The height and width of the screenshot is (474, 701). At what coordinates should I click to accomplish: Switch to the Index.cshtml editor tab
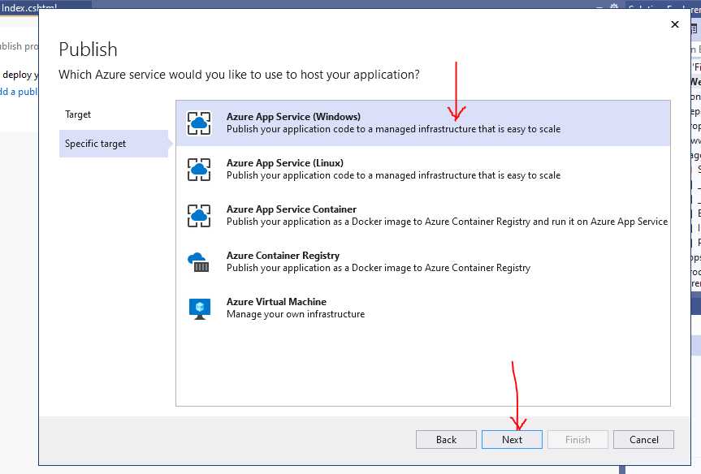pos(29,6)
